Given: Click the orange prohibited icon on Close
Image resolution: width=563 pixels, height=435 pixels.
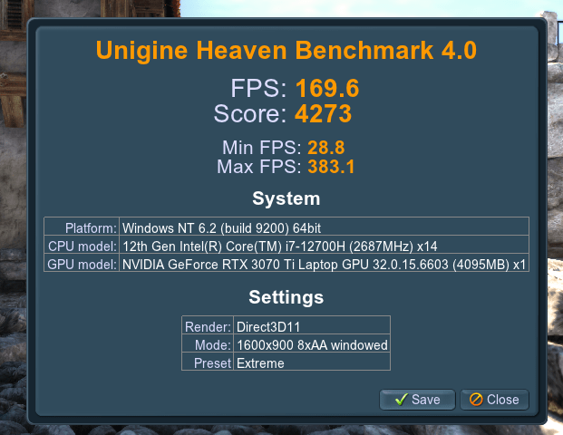Looking at the screenshot, I should (476, 399).
